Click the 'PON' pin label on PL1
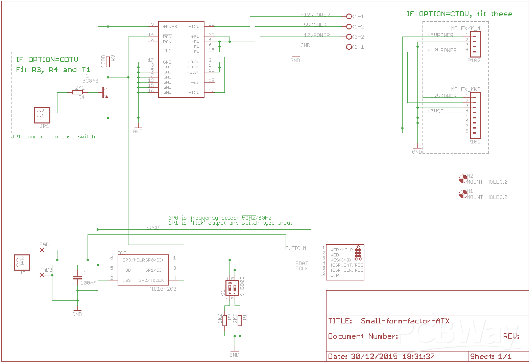Viewport: 530px width, 363px height. (167, 37)
